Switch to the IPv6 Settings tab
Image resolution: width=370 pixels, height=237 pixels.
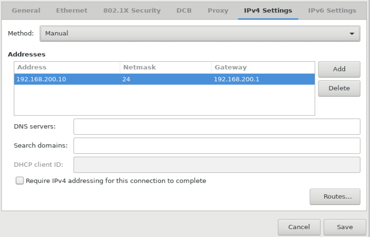(x=332, y=10)
